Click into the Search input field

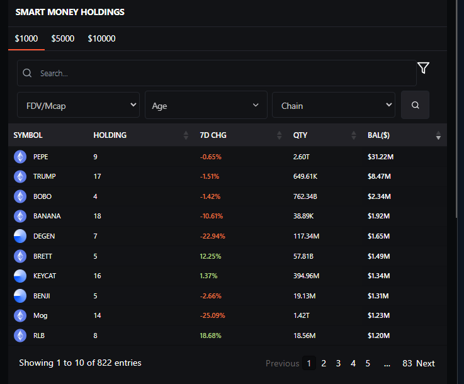217,73
